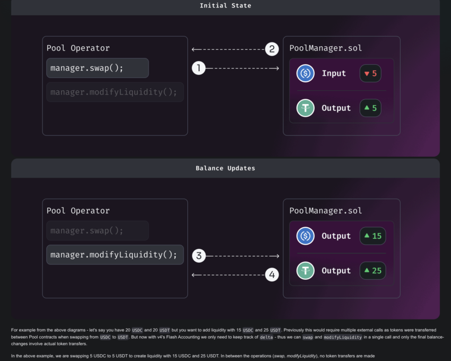451x361 pixels.
Task: Select the step 4 circle marker
Action: [x=272, y=274]
